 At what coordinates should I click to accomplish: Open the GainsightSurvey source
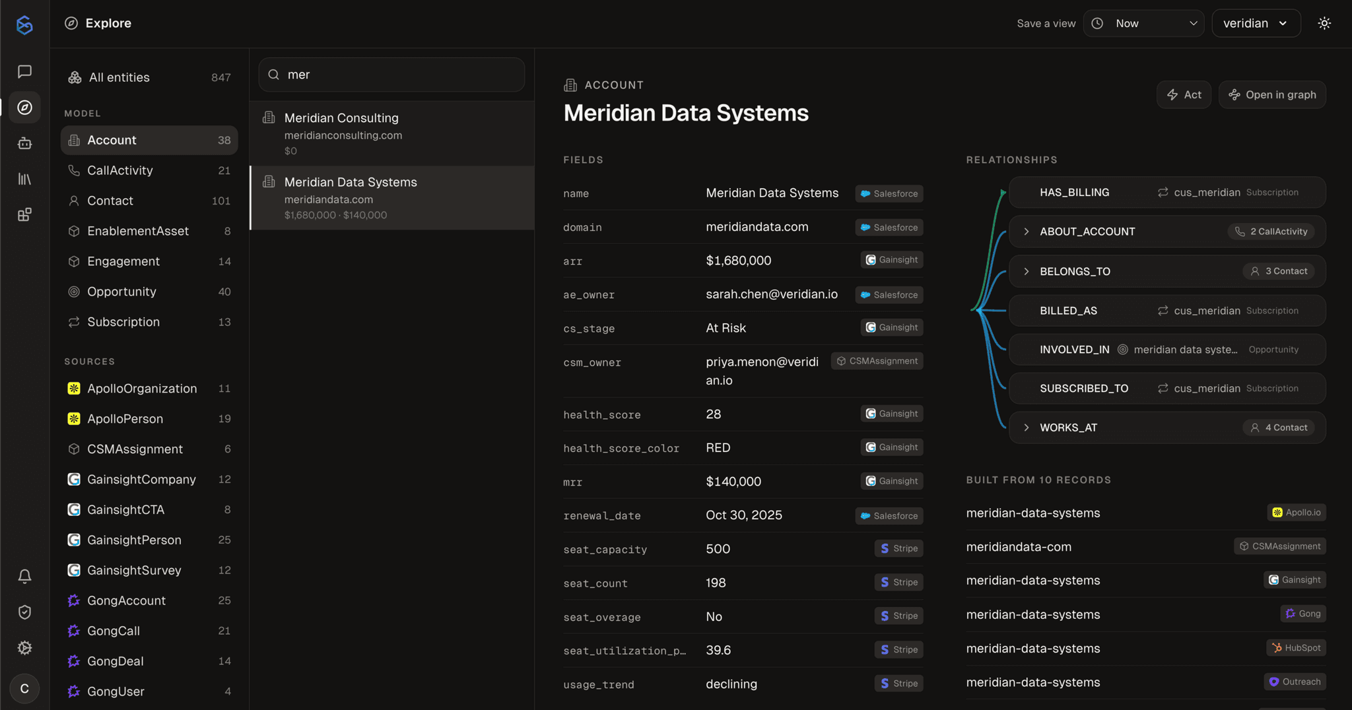[x=149, y=571]
